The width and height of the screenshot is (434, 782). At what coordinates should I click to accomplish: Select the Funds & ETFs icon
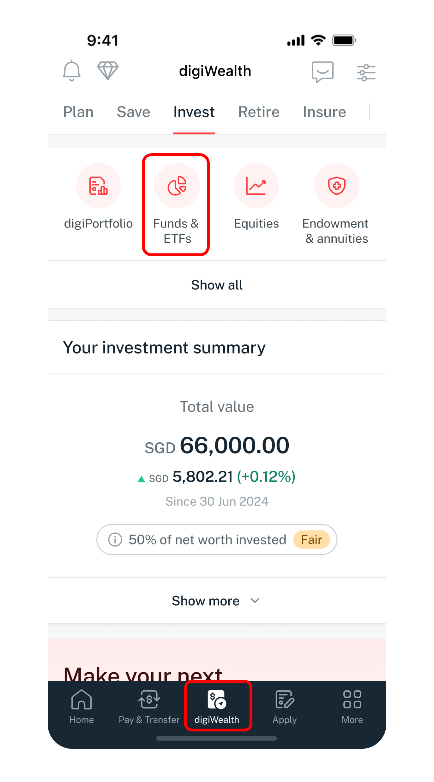(x=177, y=186)
